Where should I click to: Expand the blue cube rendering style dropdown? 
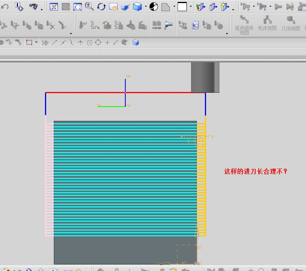(146, 7)
